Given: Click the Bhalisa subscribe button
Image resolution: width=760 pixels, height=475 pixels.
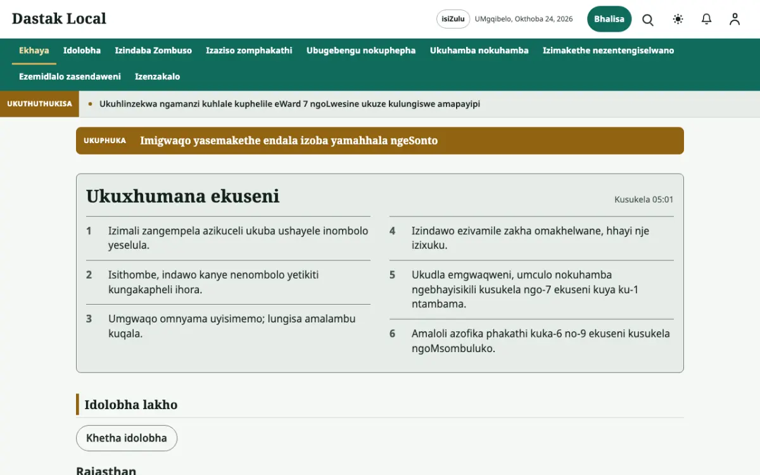Looking at the screenshot, I should click(609, 19).
